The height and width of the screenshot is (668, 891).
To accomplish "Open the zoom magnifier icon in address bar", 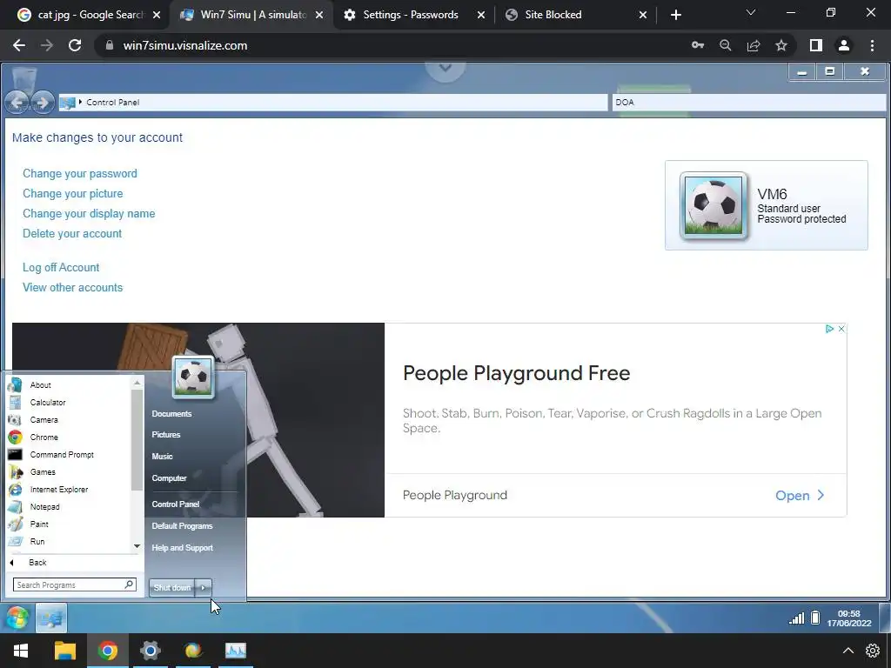I will coord(725,45).
